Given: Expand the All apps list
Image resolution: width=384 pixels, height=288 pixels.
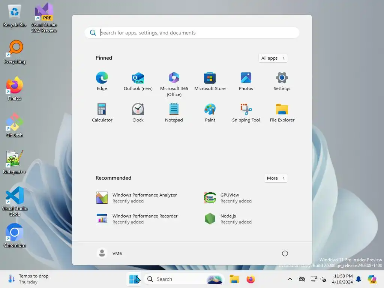Looking at the screenshot, I should pos(273,58).
